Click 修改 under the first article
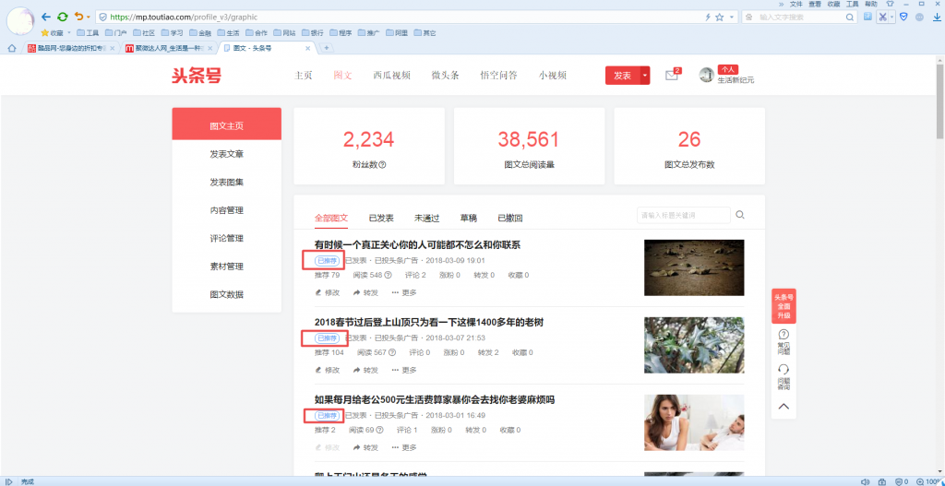This screenshot has height=486, width=945. [327, 292]
